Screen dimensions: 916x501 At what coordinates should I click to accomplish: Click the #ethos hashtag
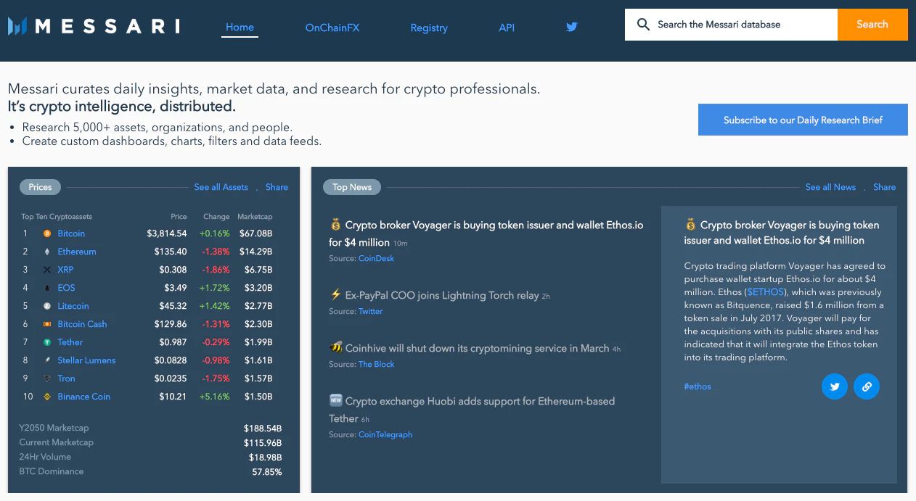698,386
